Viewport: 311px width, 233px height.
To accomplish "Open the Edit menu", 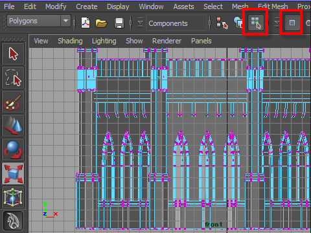I will click(x=30, y=6).
